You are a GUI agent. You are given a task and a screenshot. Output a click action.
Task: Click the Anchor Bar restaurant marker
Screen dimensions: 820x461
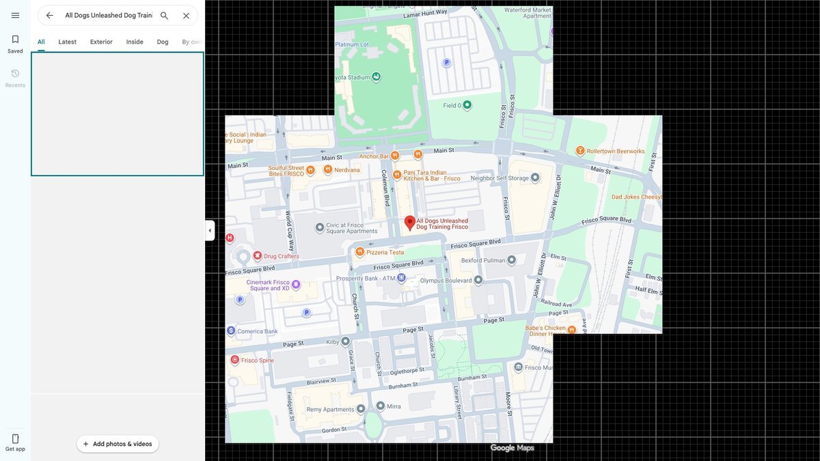[394, 156]
